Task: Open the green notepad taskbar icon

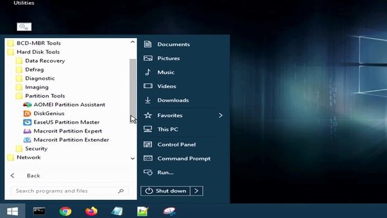Action: point(143,211)
